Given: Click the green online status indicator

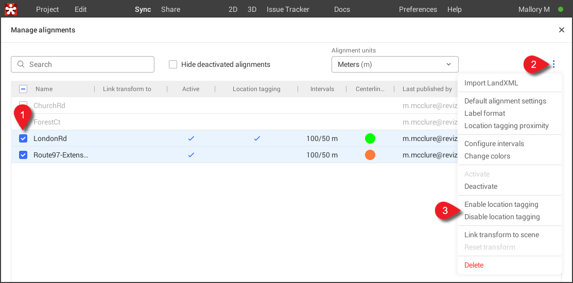Looking at the screenshot, I should 561,9.
